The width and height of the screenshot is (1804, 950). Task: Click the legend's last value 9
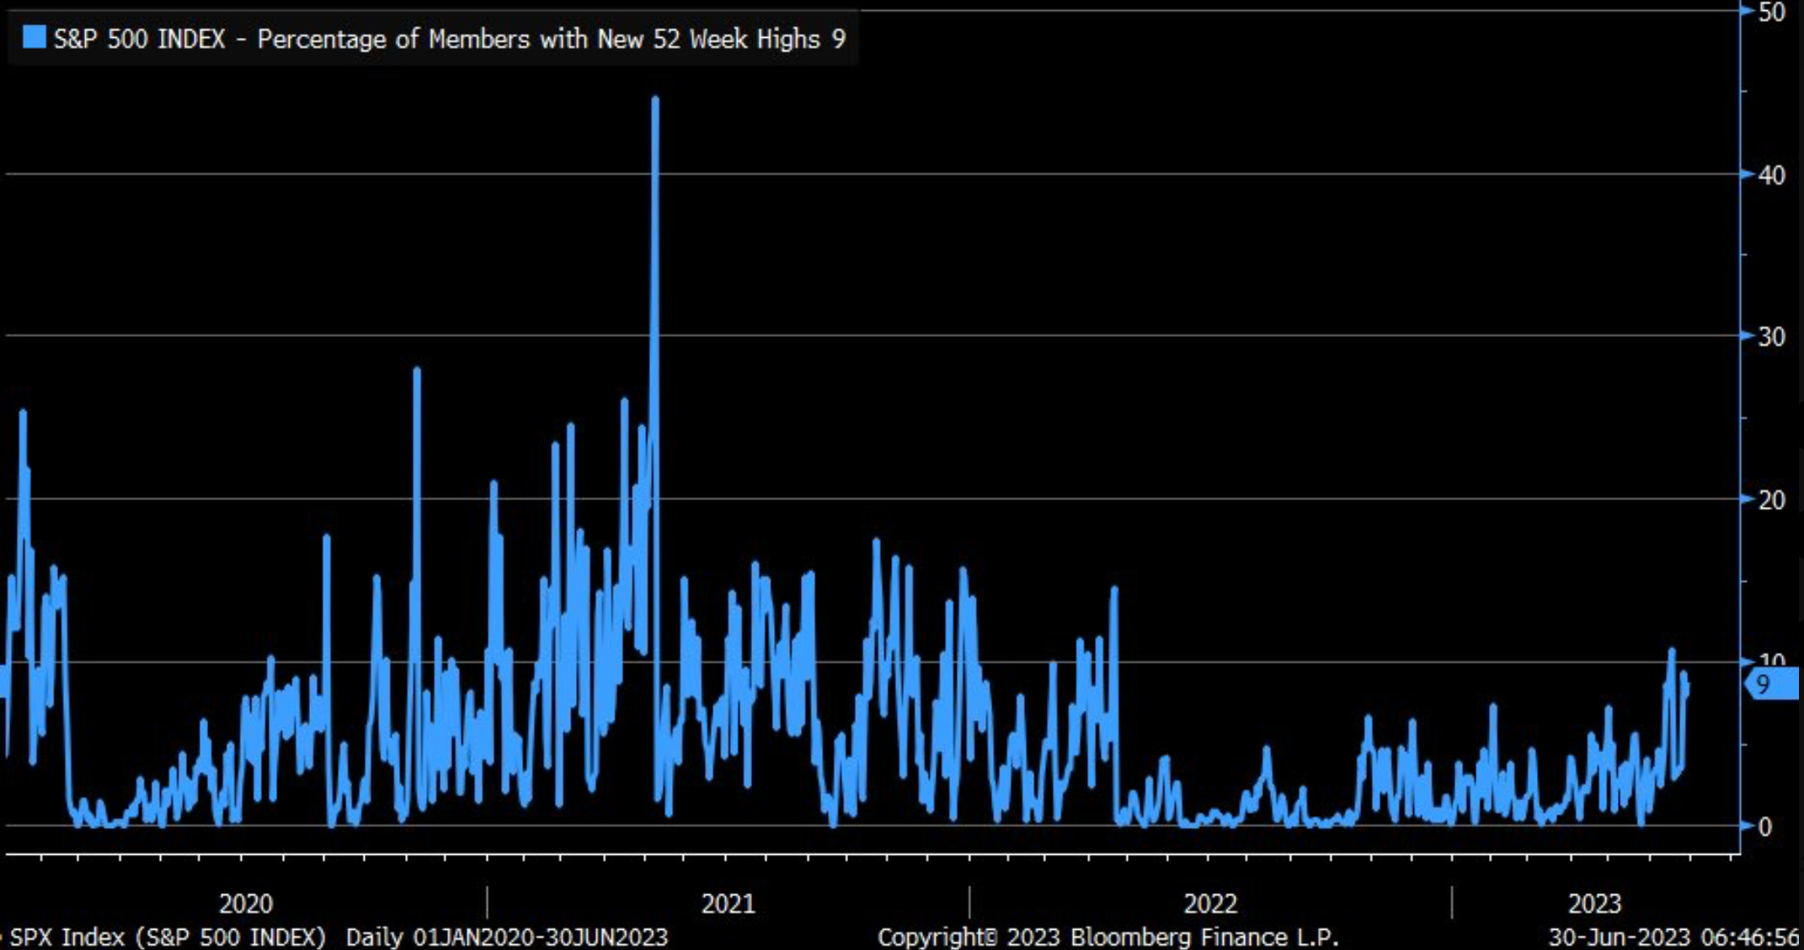[838, 39]
